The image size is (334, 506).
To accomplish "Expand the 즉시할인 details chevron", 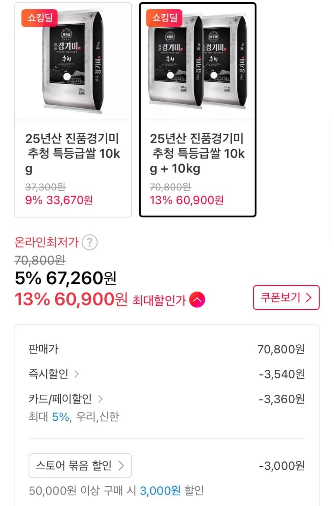I will point(76,374).
